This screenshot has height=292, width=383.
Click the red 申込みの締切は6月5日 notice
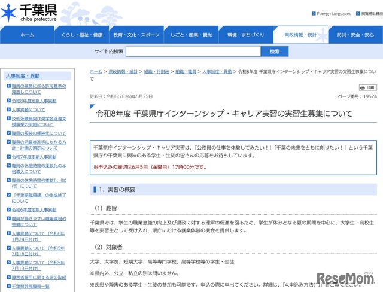(x=150, y=167)
